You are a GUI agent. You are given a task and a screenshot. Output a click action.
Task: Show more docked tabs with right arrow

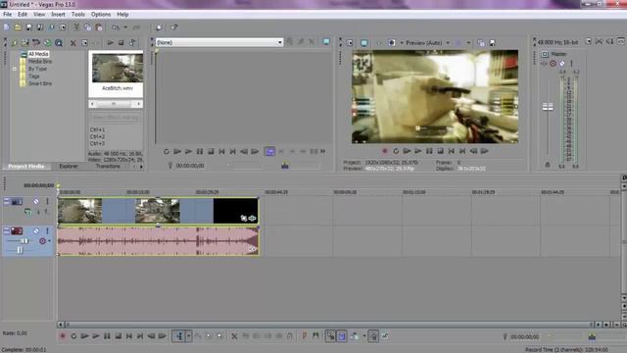[x=141, y=167]
